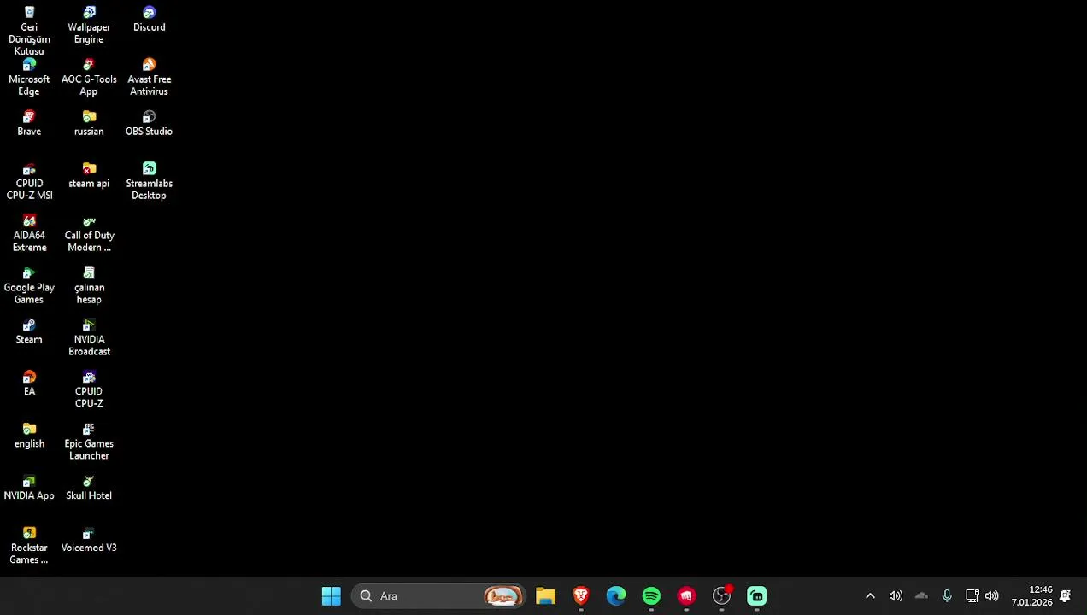Select Rockstar Games desktop shortcut

[x=29, y=546]
